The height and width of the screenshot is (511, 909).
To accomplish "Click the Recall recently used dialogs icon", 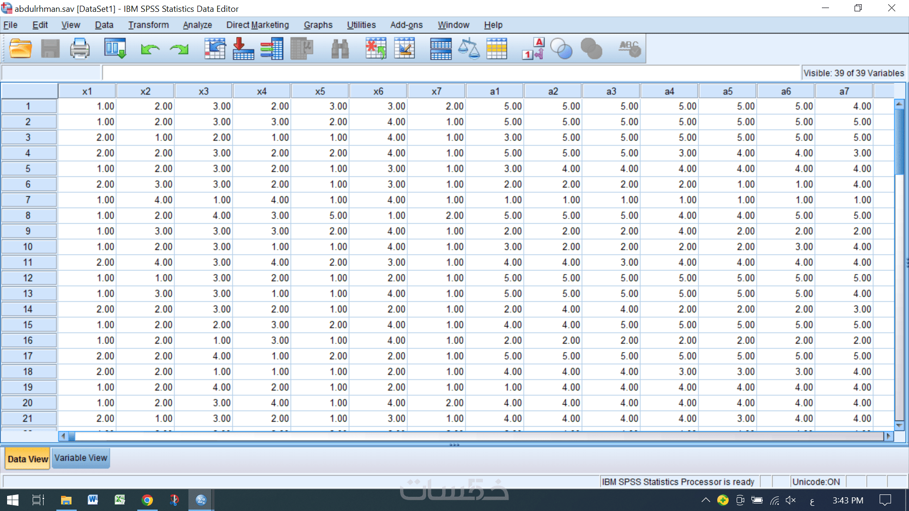I will point(115,48).
